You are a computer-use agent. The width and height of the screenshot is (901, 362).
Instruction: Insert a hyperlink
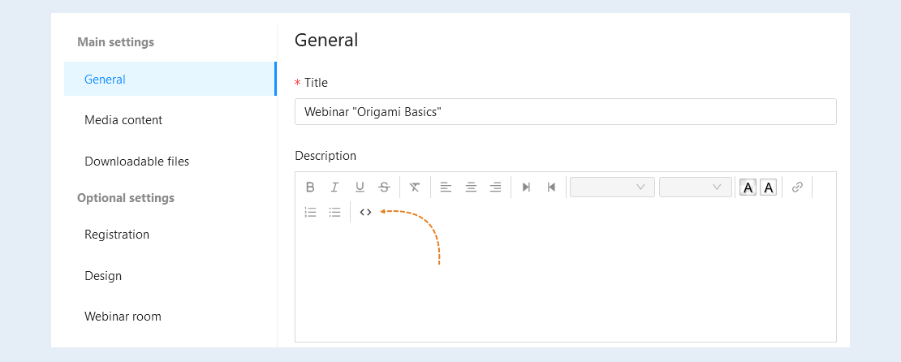[x=797, y=187]
